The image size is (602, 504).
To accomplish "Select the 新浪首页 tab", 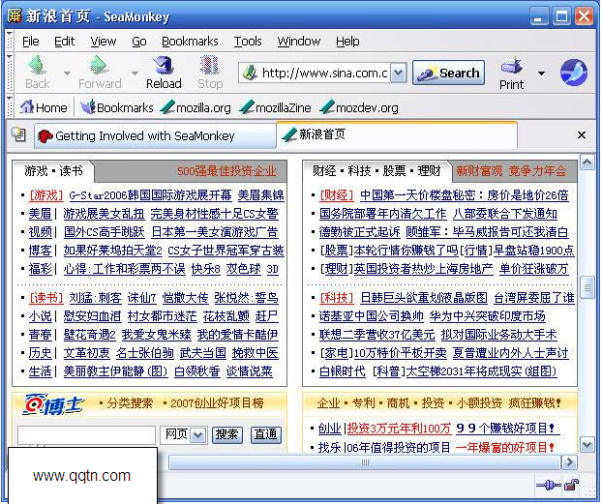I will click(397, 134).
